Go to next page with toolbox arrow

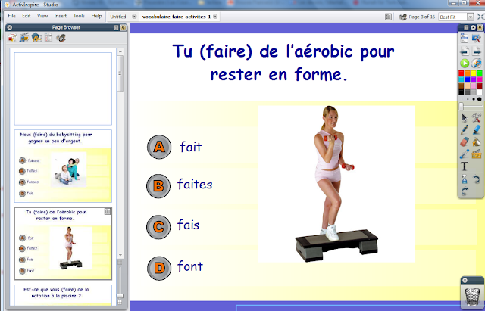477,51
